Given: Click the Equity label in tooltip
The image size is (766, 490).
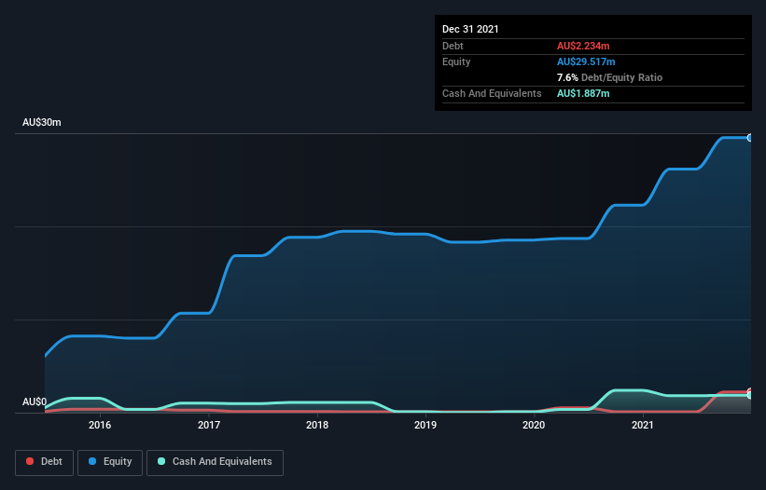Looking at the screenshot, I should [x=456, y=61].
